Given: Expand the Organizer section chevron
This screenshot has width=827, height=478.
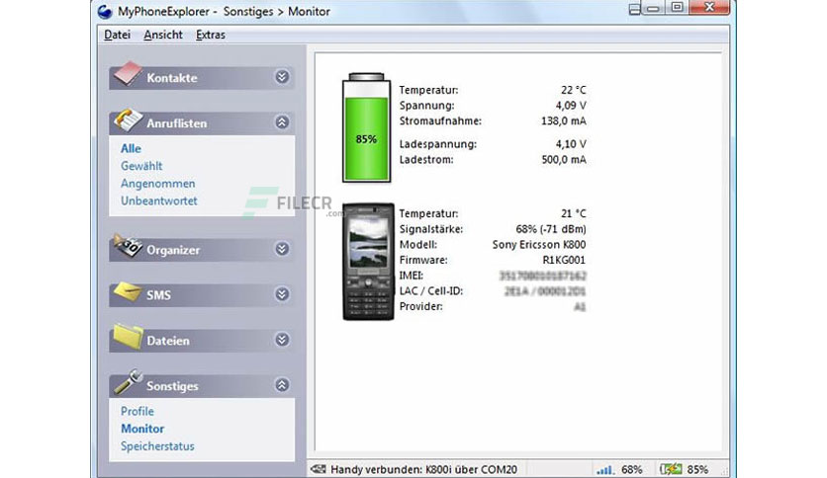Looking at the screenshot, I should (x=282, y=249).
